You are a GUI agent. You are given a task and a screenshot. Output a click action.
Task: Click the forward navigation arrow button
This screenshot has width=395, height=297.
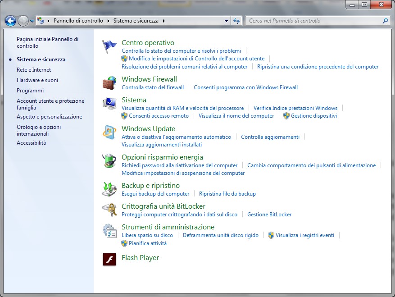tap(23, 21)
